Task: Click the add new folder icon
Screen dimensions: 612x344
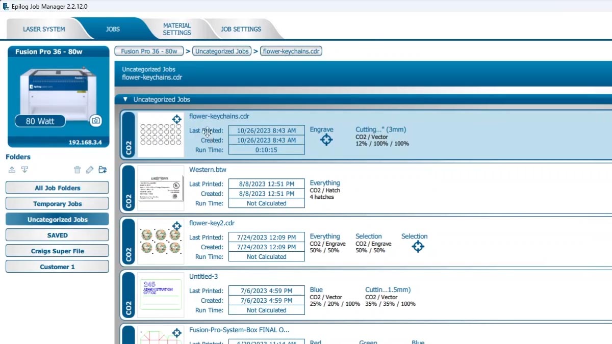Action: pyautogui.click(x=103, y=170)
